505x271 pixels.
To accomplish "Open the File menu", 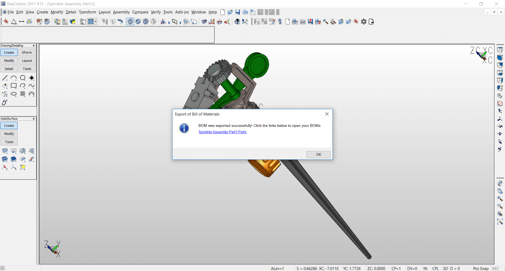I will point(11,12).
